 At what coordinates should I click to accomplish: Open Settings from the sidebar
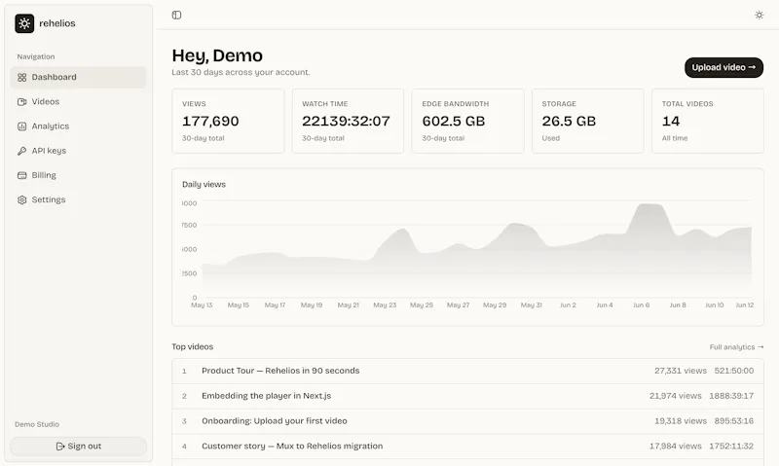(x=78, y=200)
